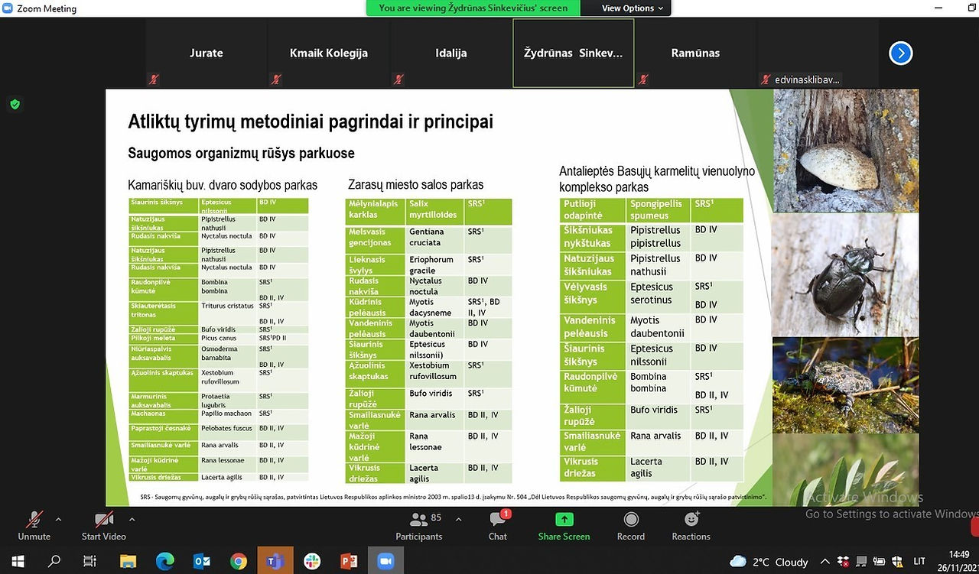
Task: Expand the caret next to Participants
Action: click(x=458, y=520)
